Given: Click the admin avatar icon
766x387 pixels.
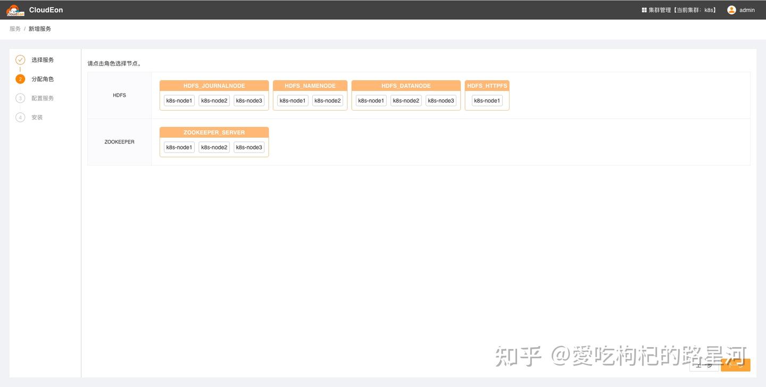Looking at the screenshot, I should [x=731, y=10].
